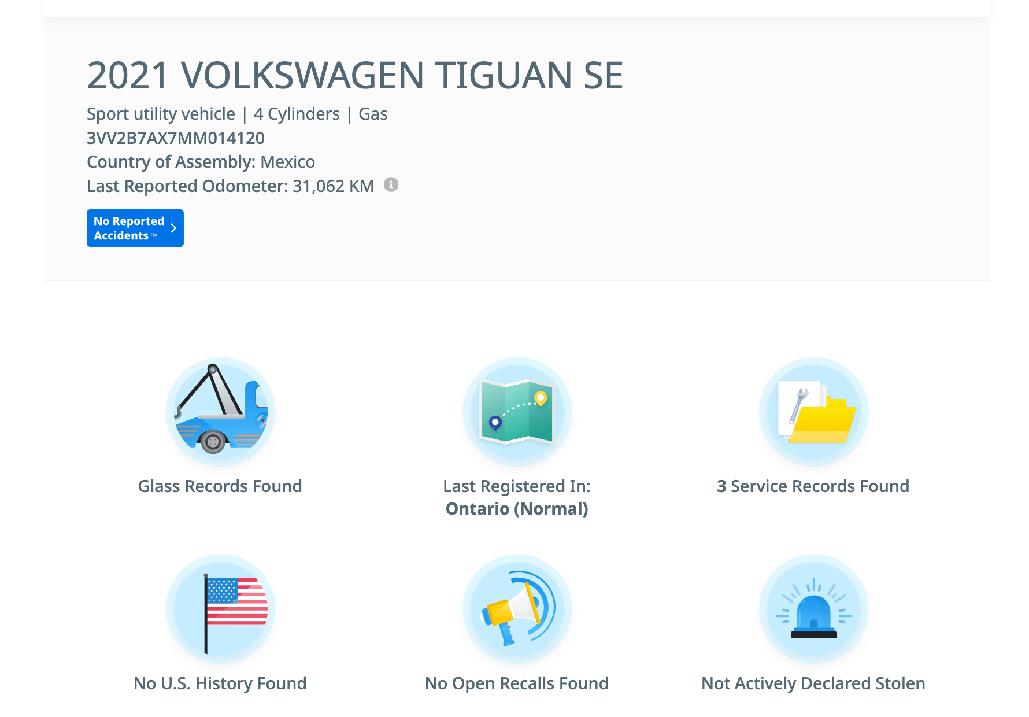The height and width of the screenshot is (717, 1029).
Task: Click the info icon beside odometer reading
Action: [x=391, y=185]
